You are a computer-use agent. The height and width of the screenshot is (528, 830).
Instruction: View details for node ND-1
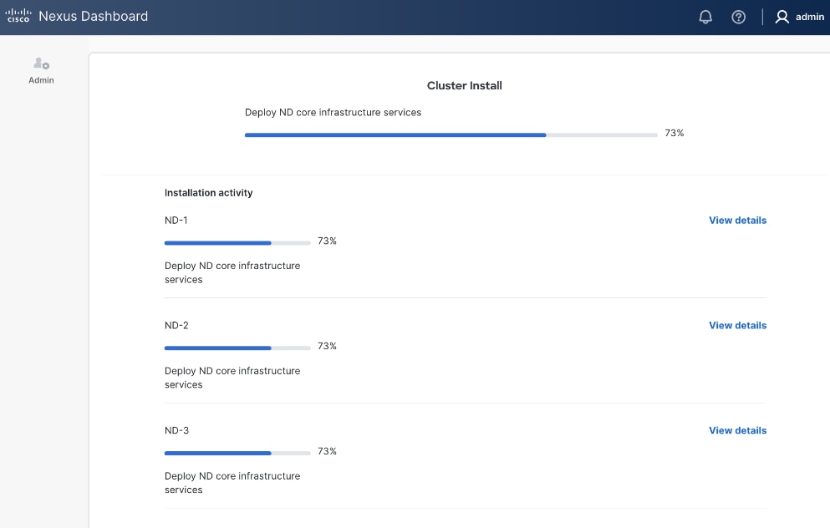[736, 220]
